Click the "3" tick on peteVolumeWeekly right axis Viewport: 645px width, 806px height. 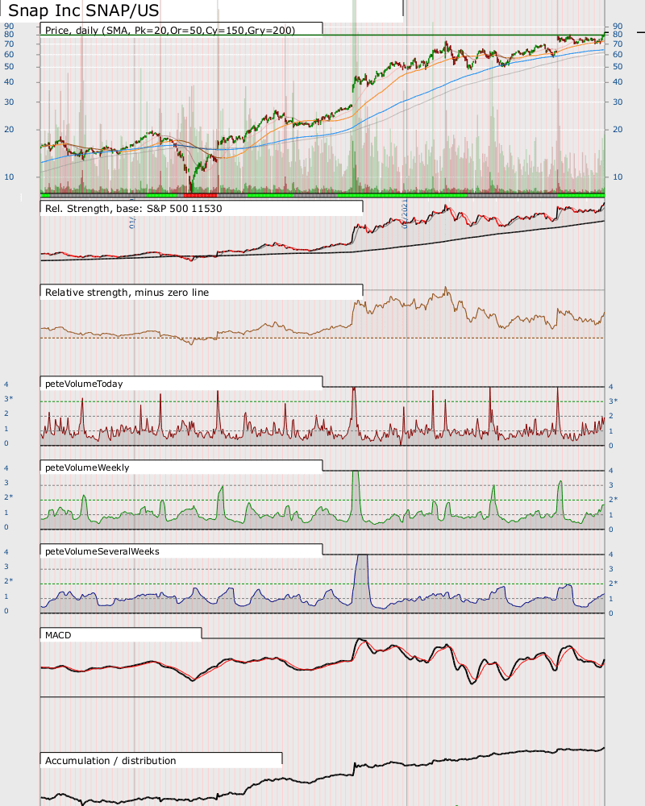[611, 485]
